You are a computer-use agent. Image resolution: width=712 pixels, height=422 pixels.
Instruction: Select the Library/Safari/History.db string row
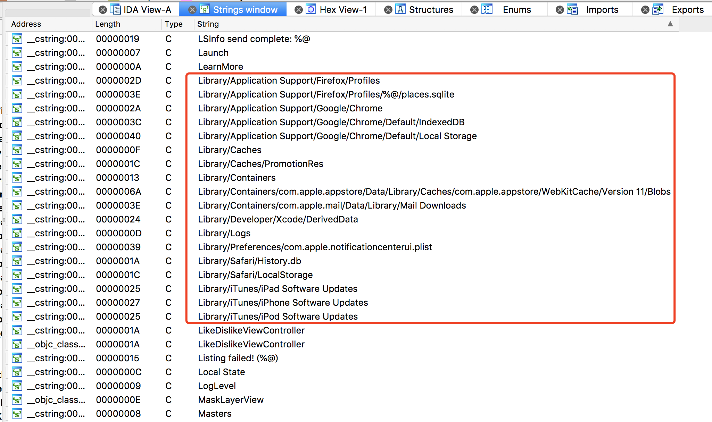tap(249, 261)
